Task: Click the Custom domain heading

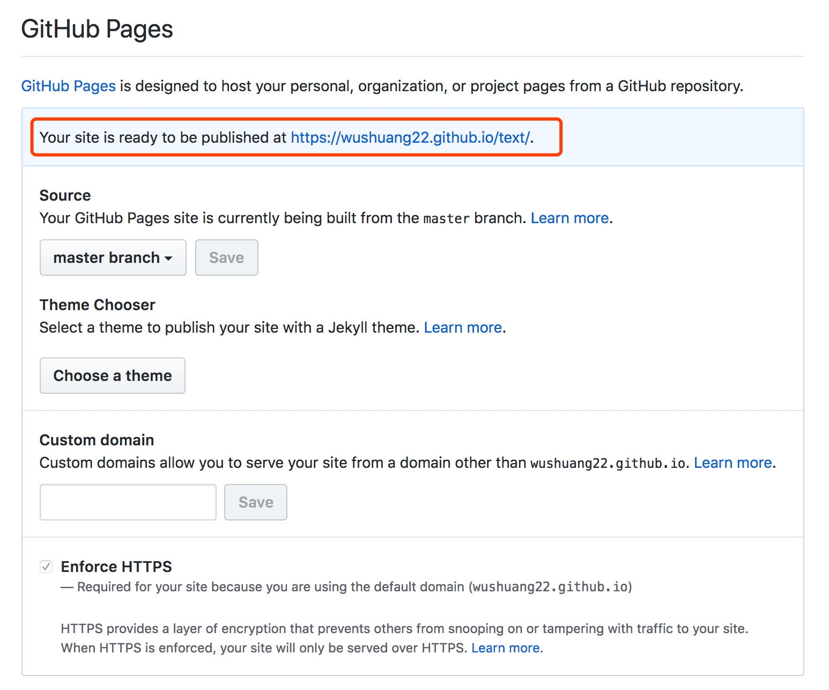Action: coord(97,440)
